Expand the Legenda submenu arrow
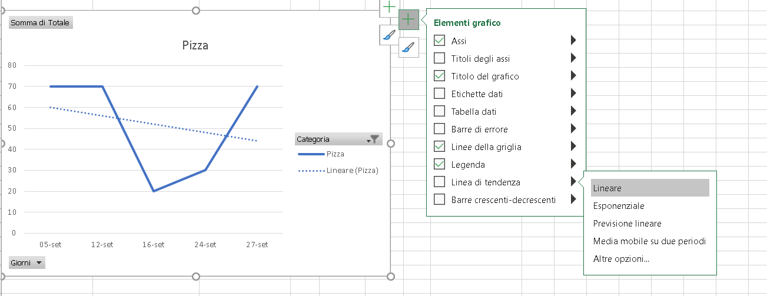Screen dimensions: 767x296 [x=573, y=164]
